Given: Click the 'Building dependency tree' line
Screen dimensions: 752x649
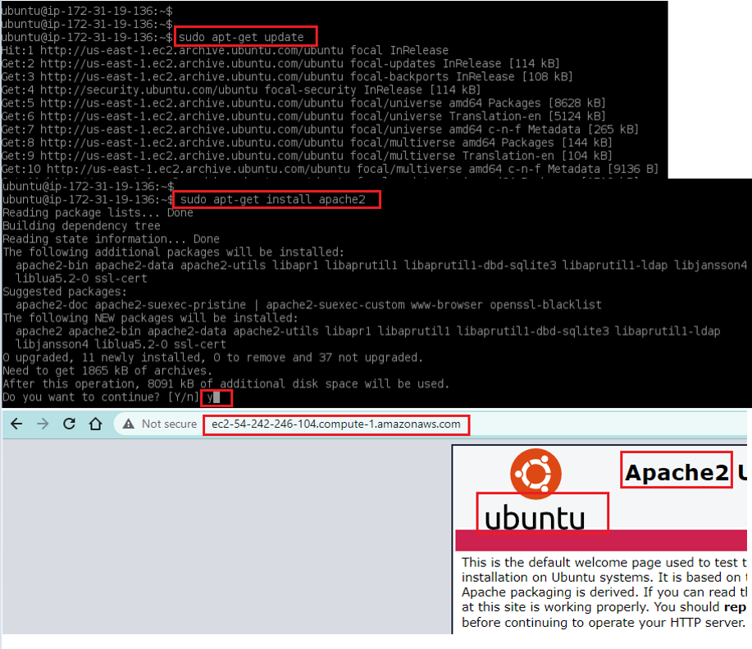Looking at the screenshot, I should point(81,226).
